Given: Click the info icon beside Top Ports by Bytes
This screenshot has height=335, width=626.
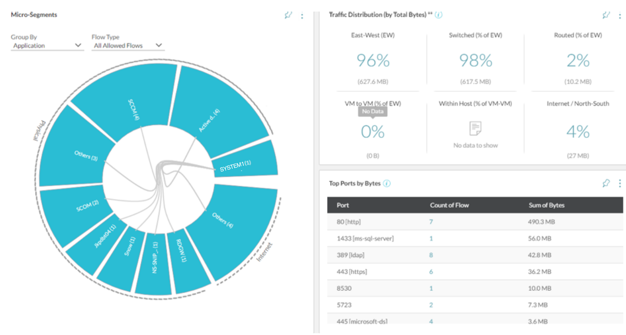Looking at the screenshot, I should point(386,184).
